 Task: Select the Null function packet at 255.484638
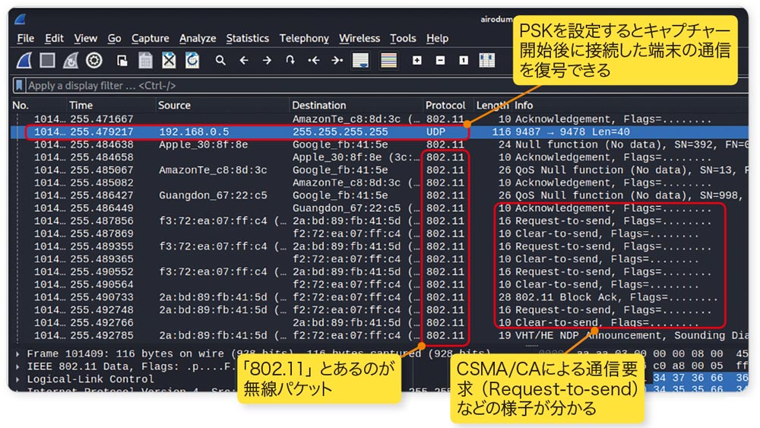click(x=379, y=144)
